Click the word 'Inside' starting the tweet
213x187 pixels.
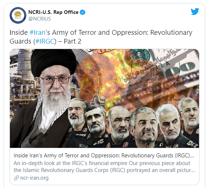(x=19, y=33)
